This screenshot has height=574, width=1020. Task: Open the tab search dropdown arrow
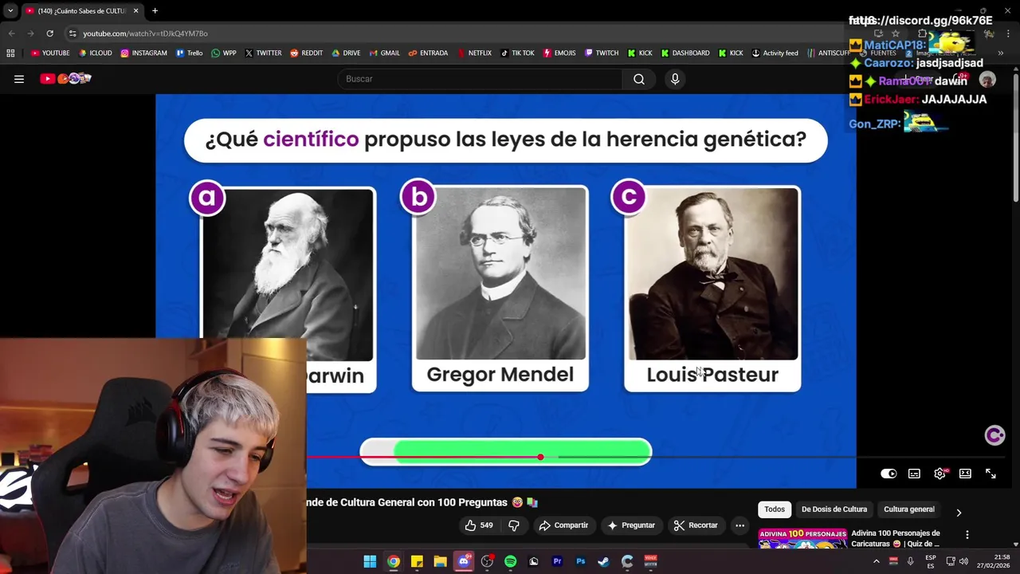click(x=10, y=11)
